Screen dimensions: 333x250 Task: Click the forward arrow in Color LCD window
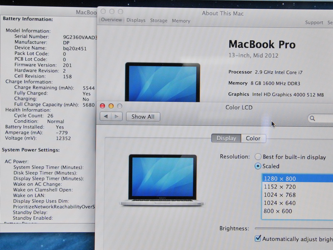point(117,117)
